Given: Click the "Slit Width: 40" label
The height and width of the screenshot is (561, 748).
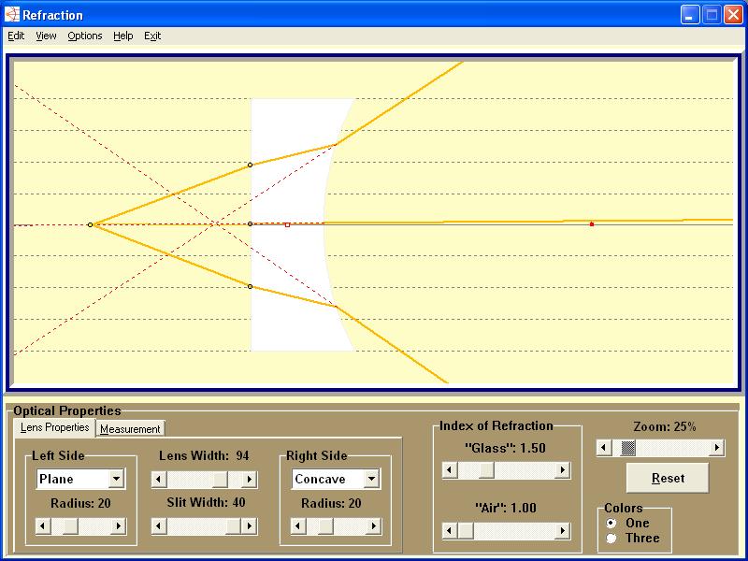Looking at the screenshot, I should (x=206, y=502).
